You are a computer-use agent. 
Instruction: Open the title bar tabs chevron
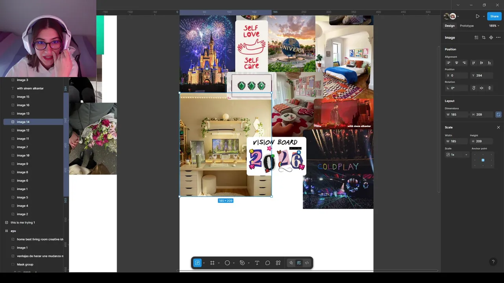(x=458, y=5)
